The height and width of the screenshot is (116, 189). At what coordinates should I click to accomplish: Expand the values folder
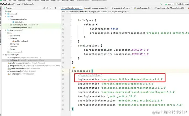(x=8, y=46)
